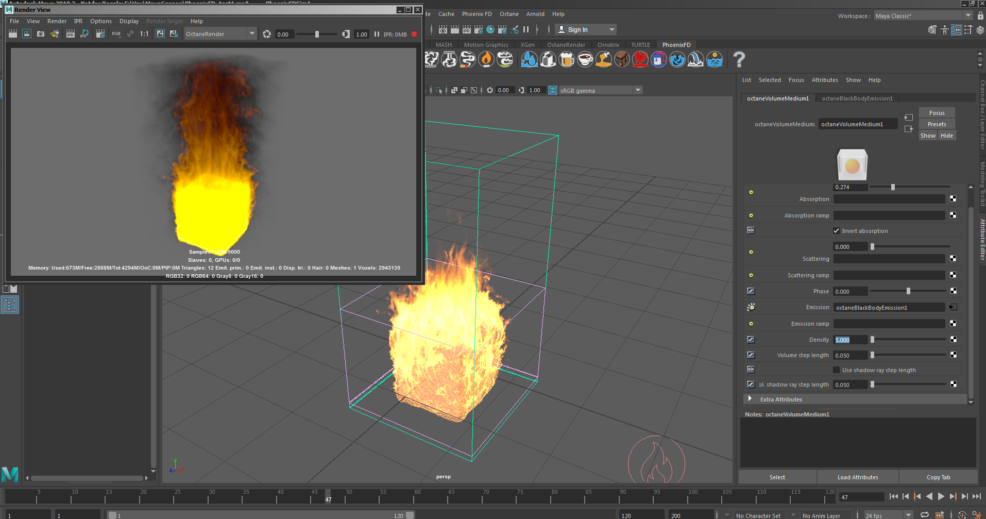Viewport: 986px width, 519px height.
Task: Enable Use shadow ray step length checkbox
Action: point(836,370)
